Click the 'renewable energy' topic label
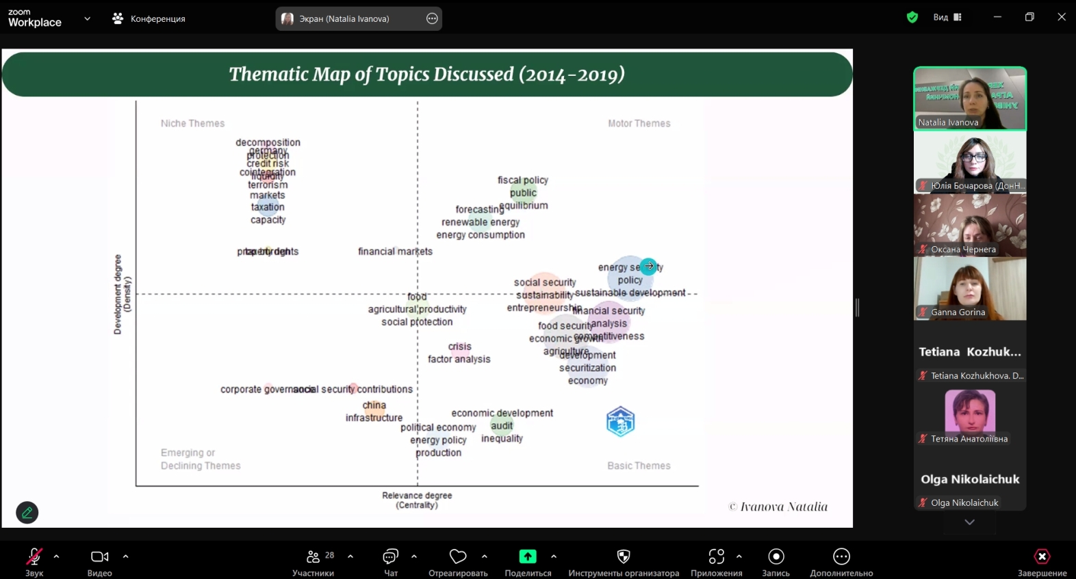1076x579 pixels. click(481, 222)
